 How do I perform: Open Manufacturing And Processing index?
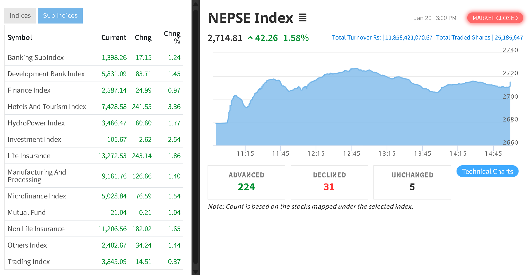coord(37,176)
